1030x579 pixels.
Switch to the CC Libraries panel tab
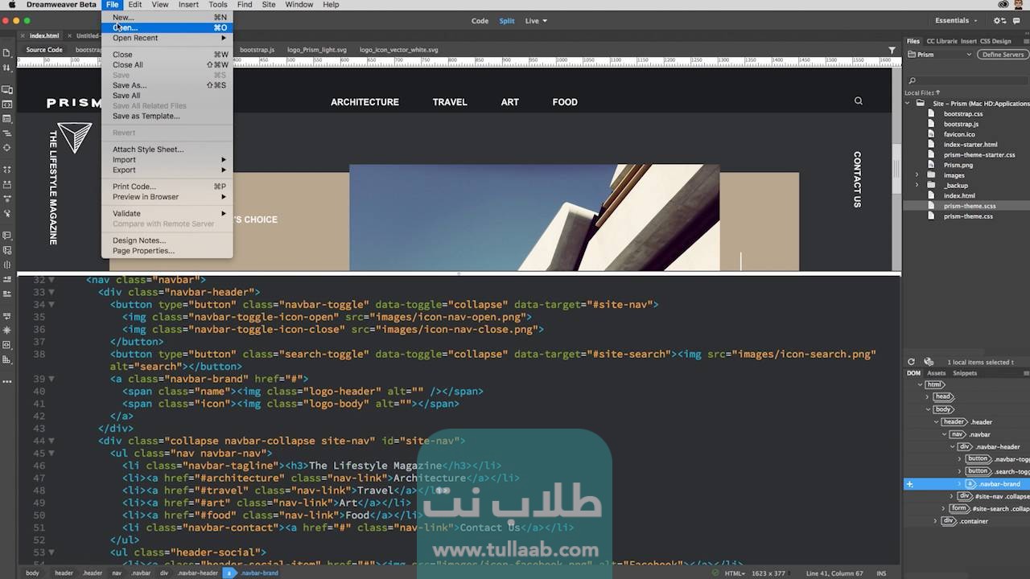941,41
